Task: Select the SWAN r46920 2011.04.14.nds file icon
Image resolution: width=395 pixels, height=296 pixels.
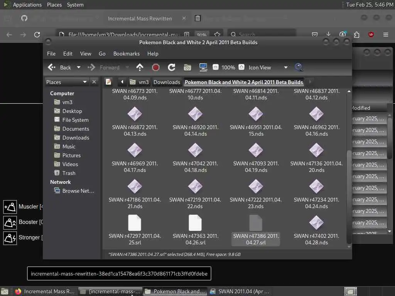Action: pos(195,114)
